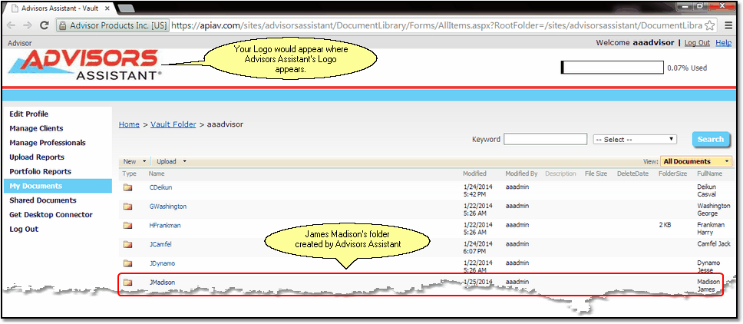Open the Chrome hamburger menu
This screenshot has height=324, width=743.
[x=728, y=25]
